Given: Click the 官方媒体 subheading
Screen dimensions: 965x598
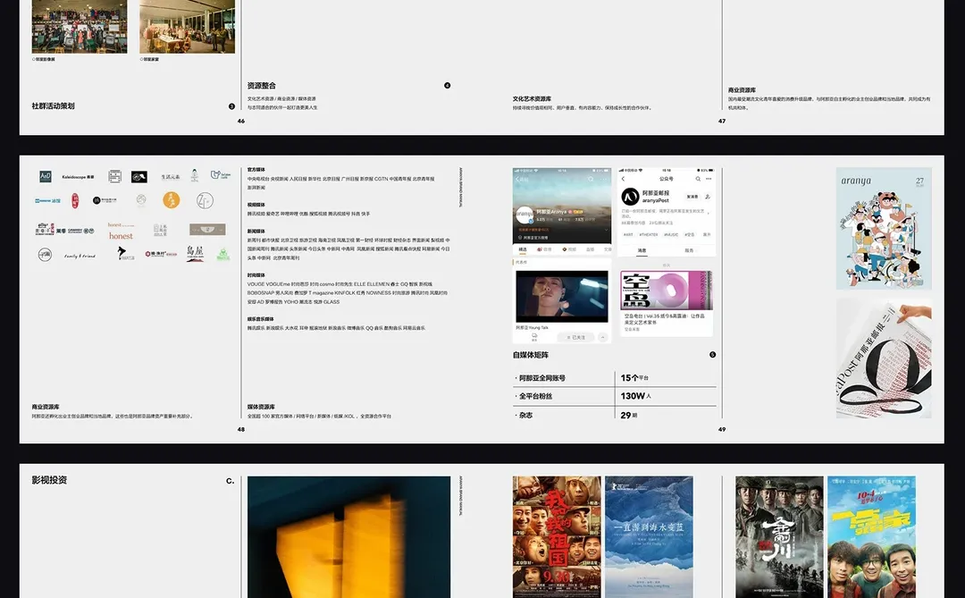Looking at the screenshot, I should tap(256, 169).
